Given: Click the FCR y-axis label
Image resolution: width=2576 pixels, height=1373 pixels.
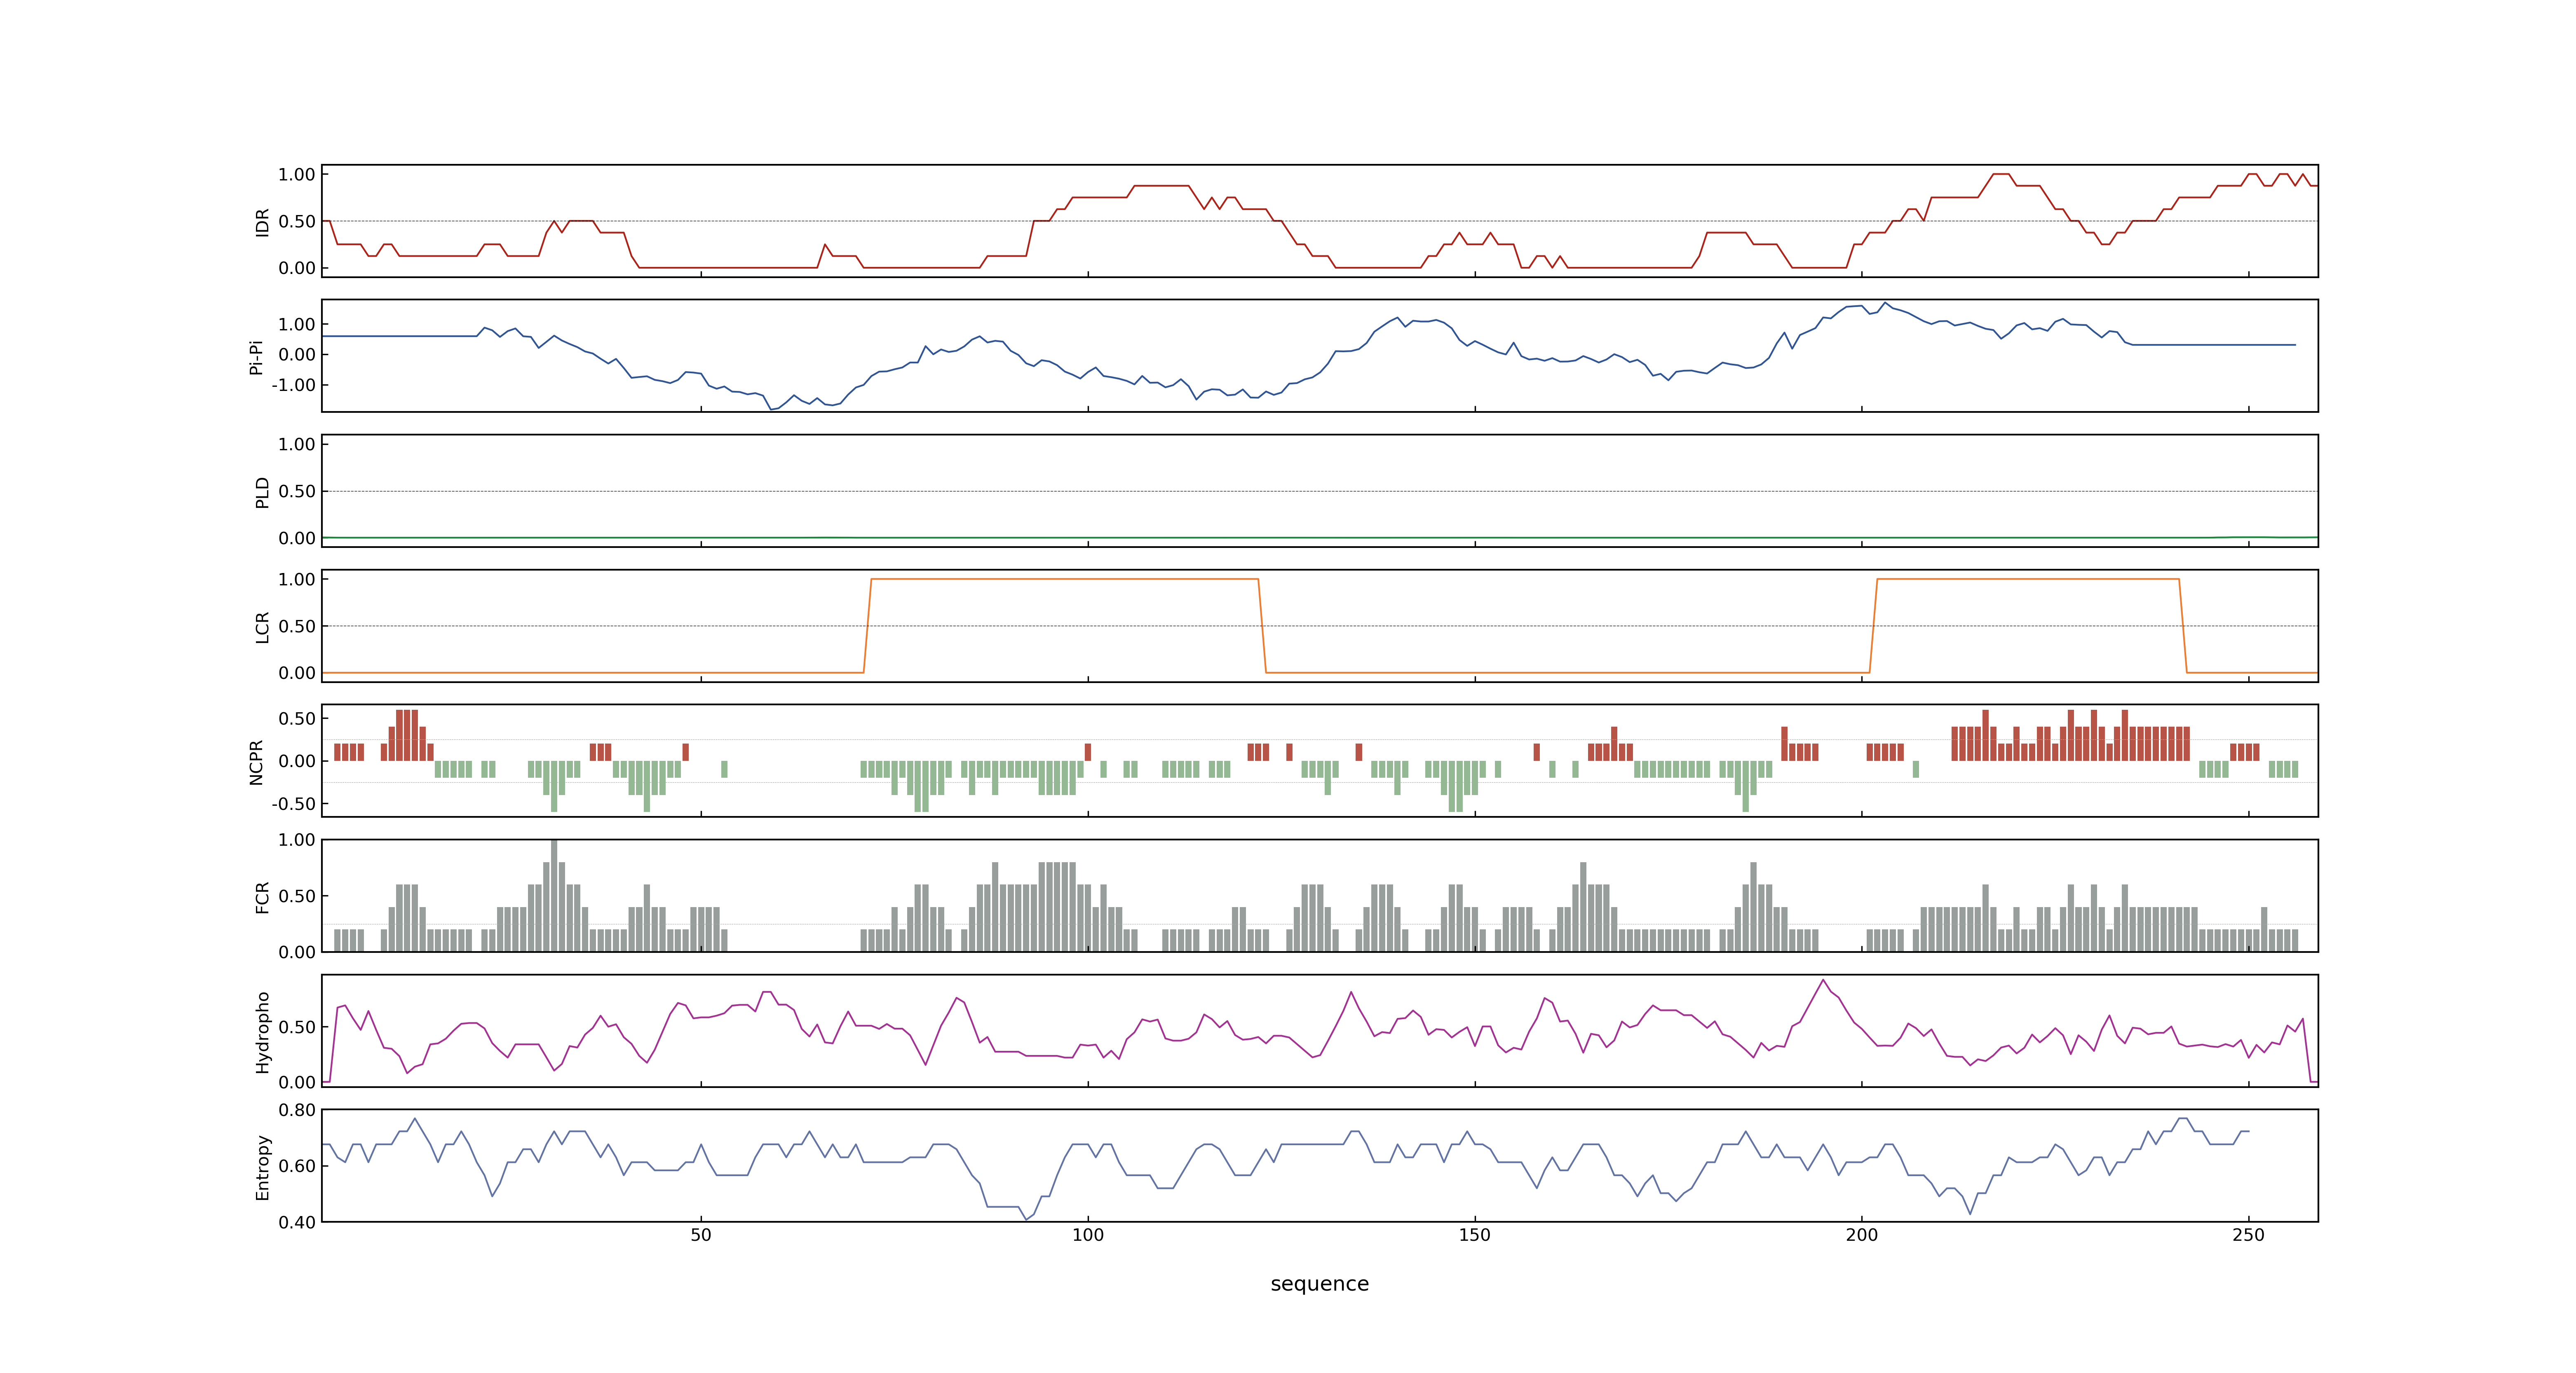Looking at the screenshot, I should [262, 897].
